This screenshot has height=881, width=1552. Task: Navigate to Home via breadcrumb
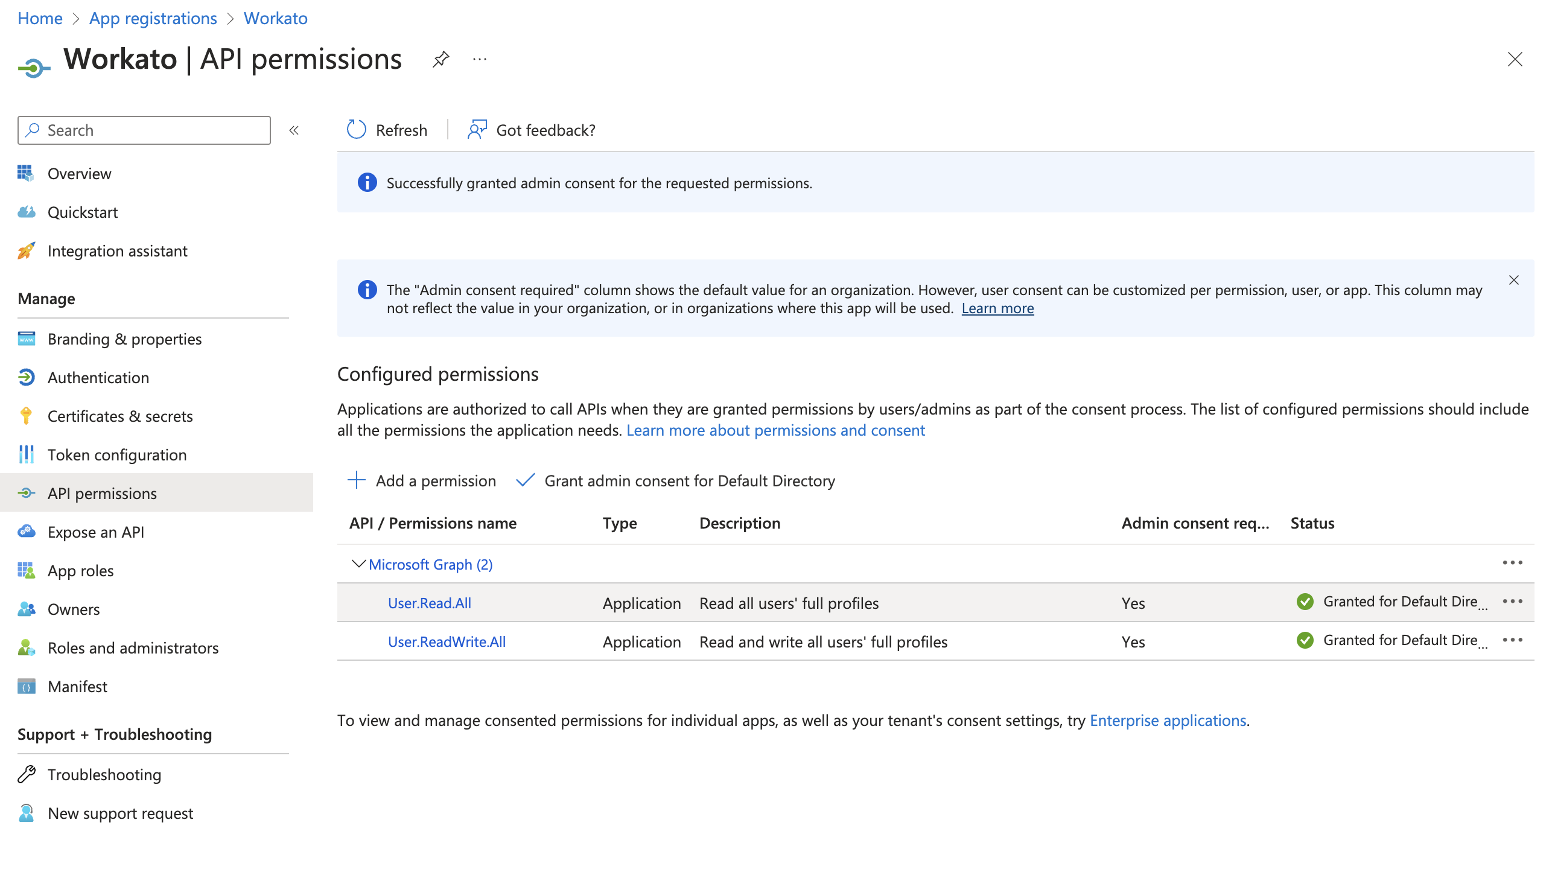[x=40, y=17]
